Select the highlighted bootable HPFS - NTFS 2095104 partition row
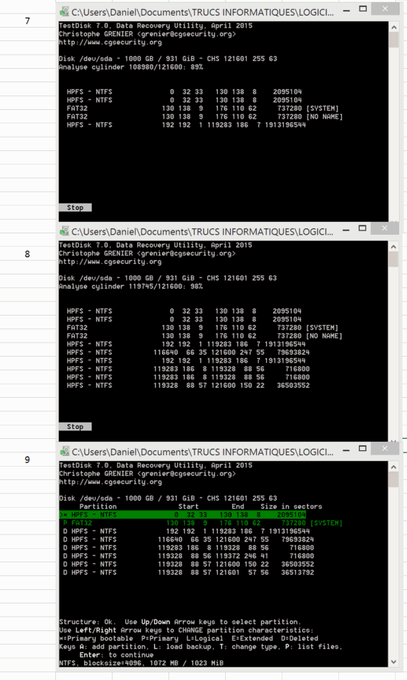Screen dimensions: 407x680 coord(183,515)
